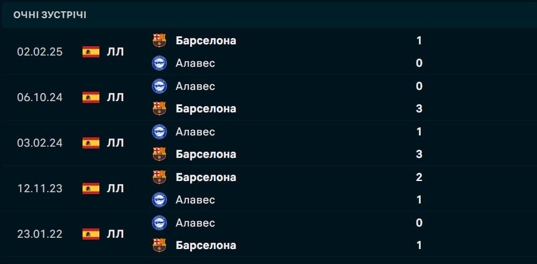Select ЛЛ league label on 23.01.22 row
Viewport: 537px width, 264px height.
[x=116, y=234]
